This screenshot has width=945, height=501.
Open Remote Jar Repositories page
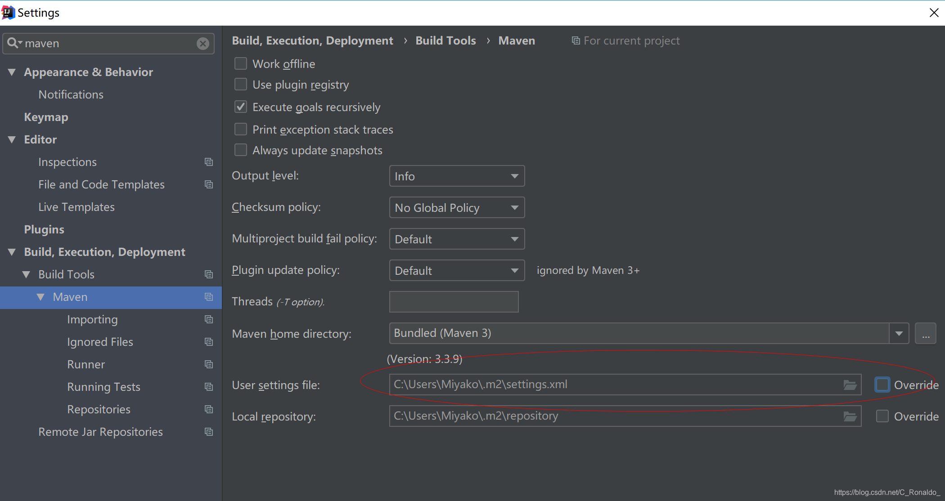[x=100, y=432]
